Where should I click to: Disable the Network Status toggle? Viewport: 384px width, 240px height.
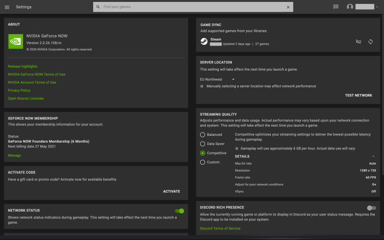180,211
